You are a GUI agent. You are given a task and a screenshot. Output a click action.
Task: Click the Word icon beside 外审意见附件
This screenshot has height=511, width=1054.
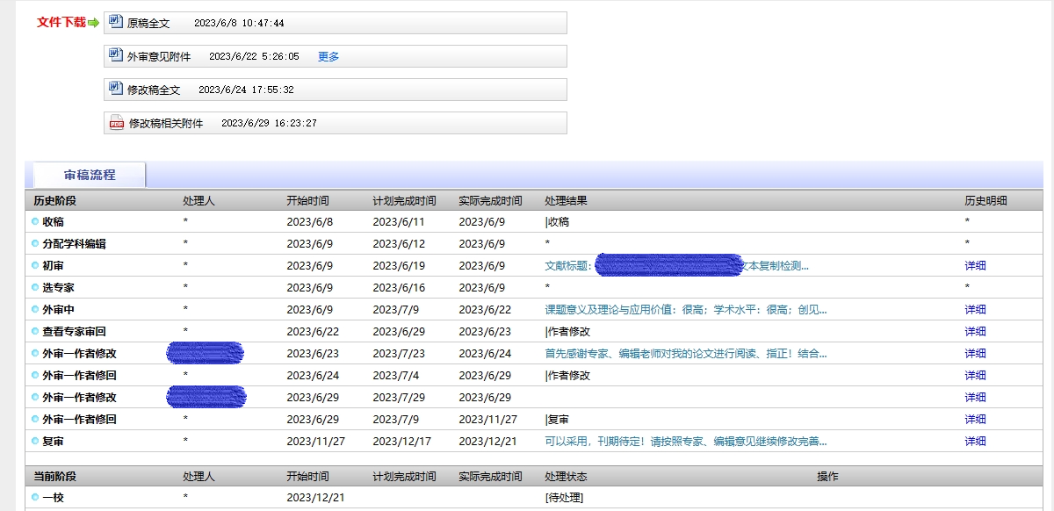pyautogui.click(x=116, y=55)
